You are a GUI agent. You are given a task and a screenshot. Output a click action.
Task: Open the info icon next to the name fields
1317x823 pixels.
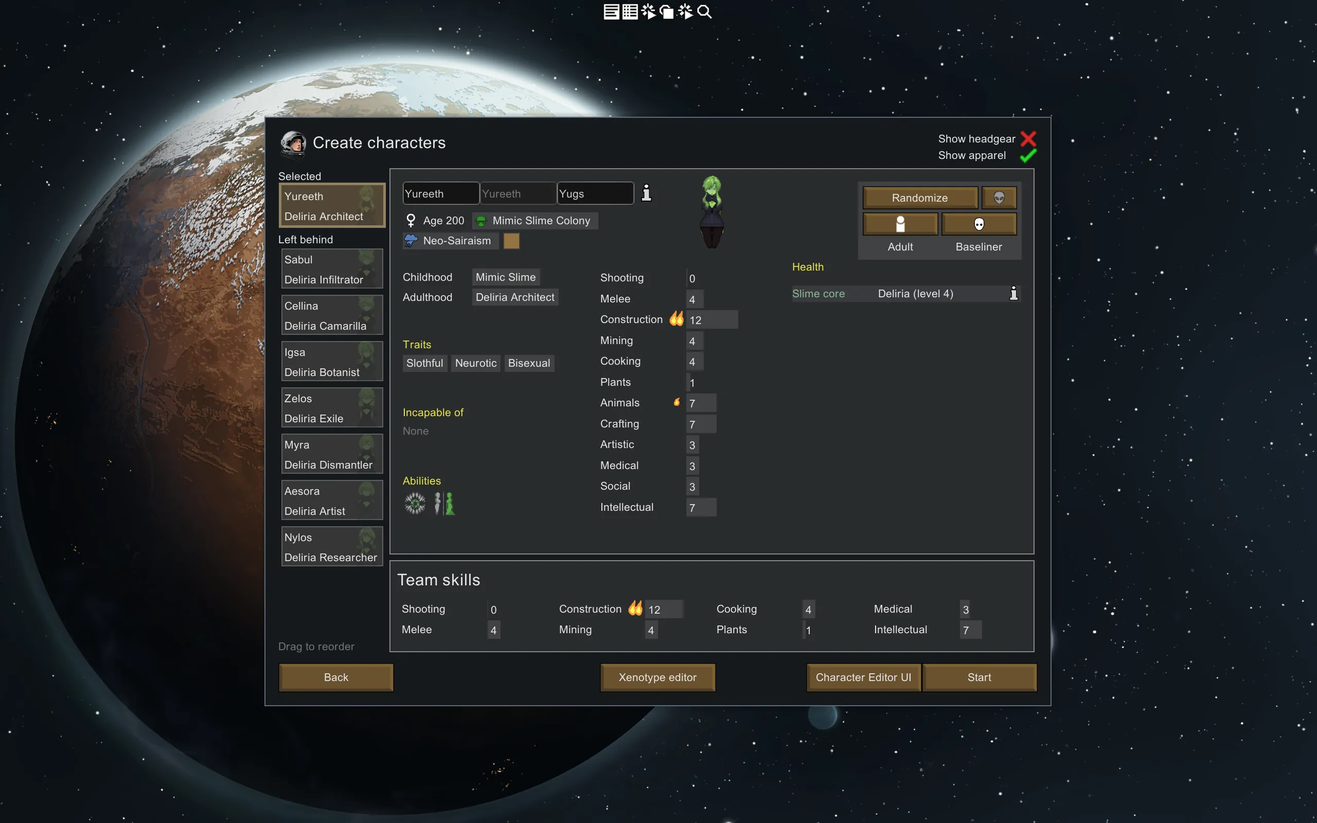[x=646, y=193]
